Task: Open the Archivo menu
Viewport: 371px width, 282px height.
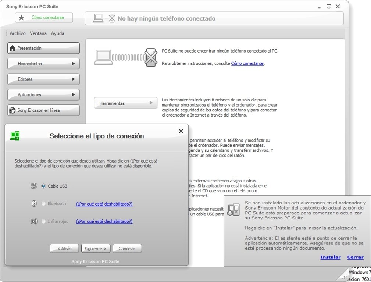Action: pyautogui.click(x=18, y=33)
